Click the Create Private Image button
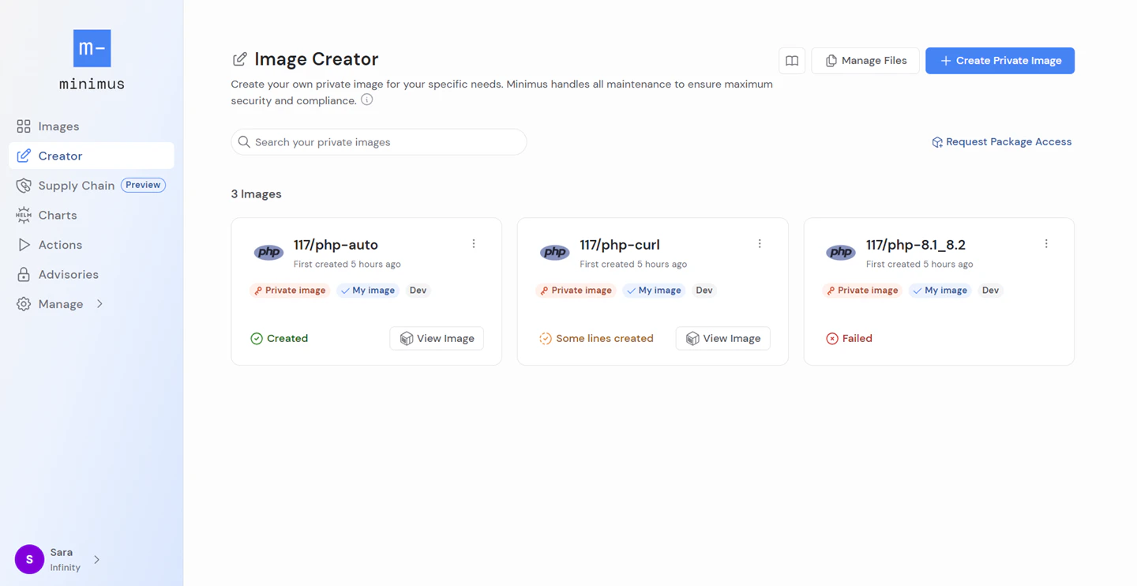 coord(1000,60)
